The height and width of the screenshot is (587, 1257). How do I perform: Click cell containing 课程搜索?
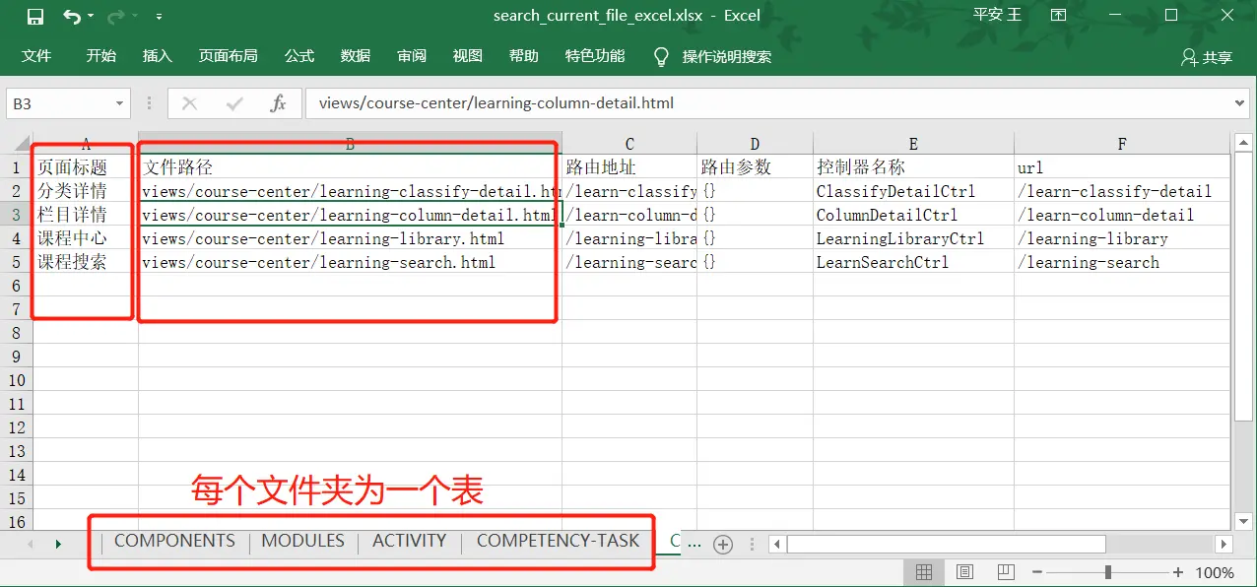click(85, 262)
